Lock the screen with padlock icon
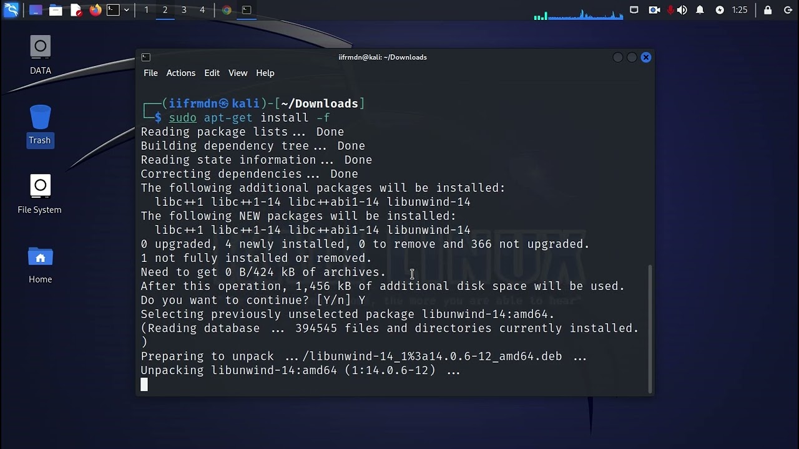The width and height of the screenshot is (799, 449). click(768, 10)
